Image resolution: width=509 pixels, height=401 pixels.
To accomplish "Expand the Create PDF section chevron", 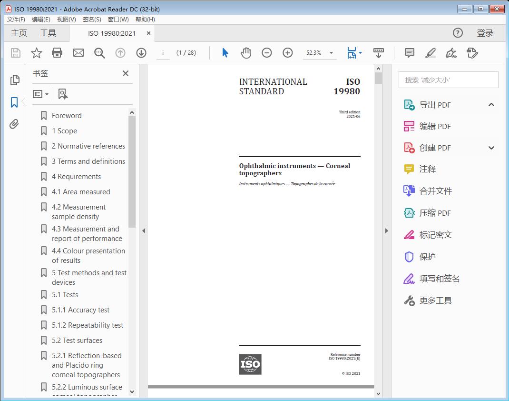I will tap(491, 148).
